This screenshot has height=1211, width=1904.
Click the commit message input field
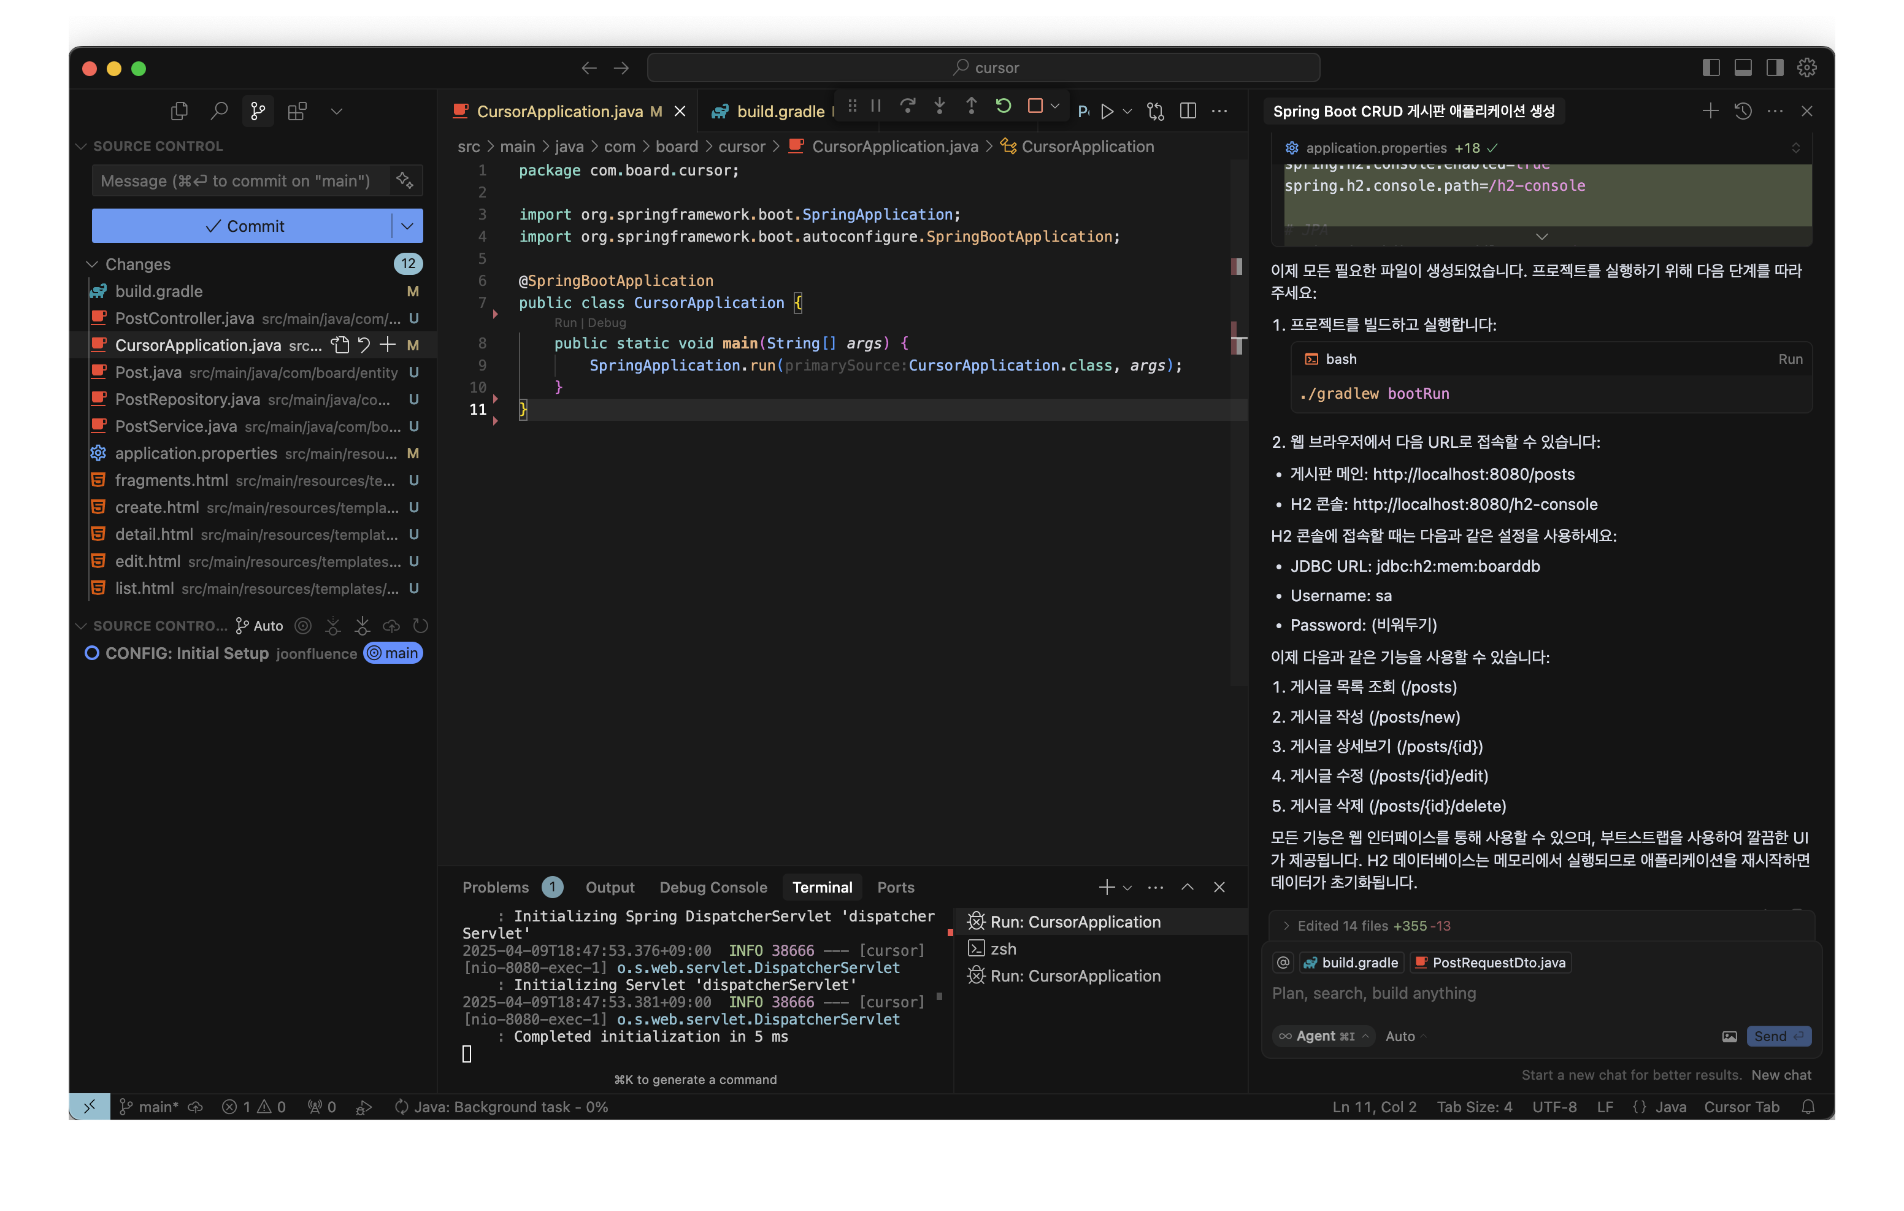pos(237,181)
